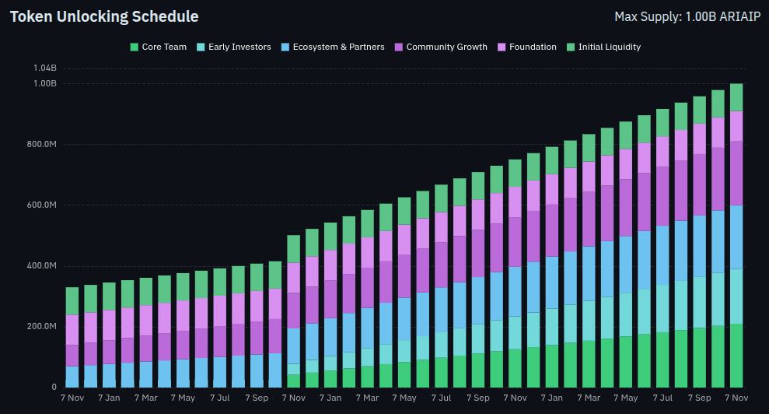Click the Foundation legend pink square
This screenshot has width=769, height=414.
pyautogui.click(x=502, y=47)
